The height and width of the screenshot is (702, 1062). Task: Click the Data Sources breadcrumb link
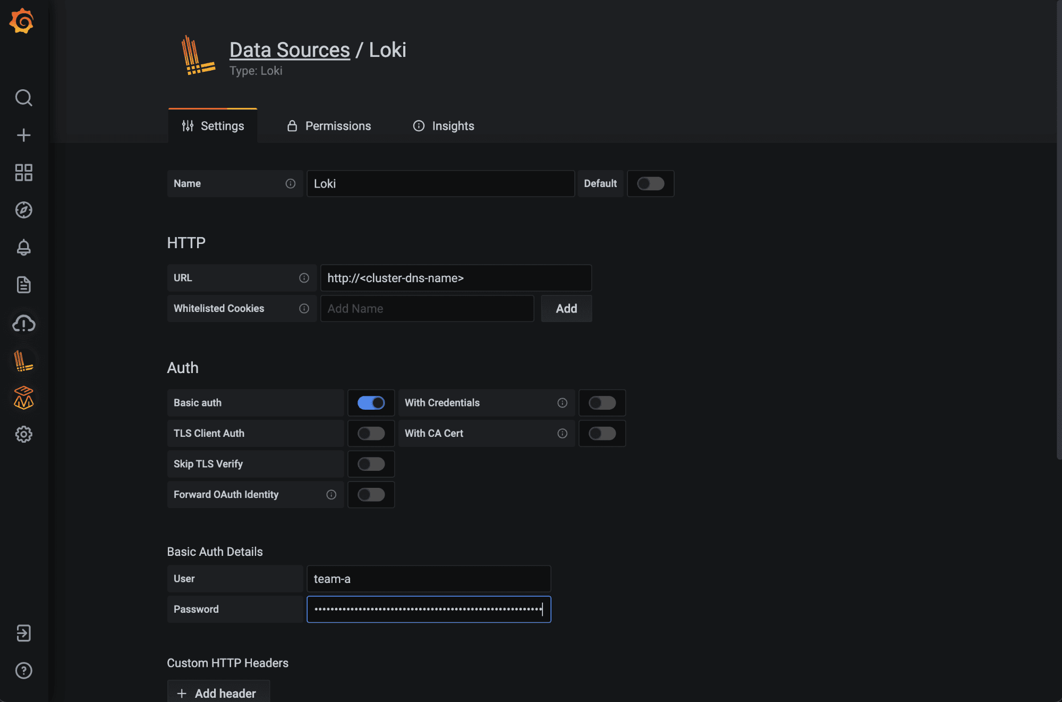coord(290,50)
